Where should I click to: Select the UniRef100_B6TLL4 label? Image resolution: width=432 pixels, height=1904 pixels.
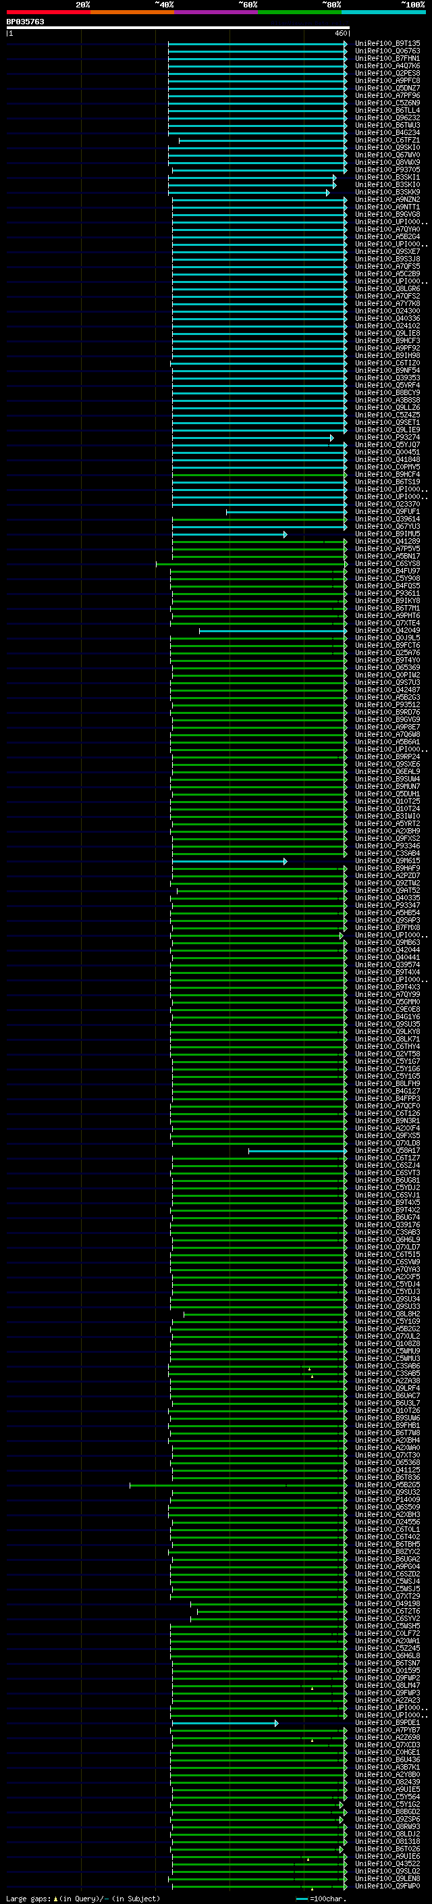[x=387, y=110]
